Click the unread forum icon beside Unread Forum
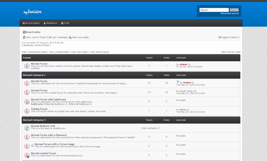Image resolution: width=267 pixels, height=161 pixels. click(27, 92)
